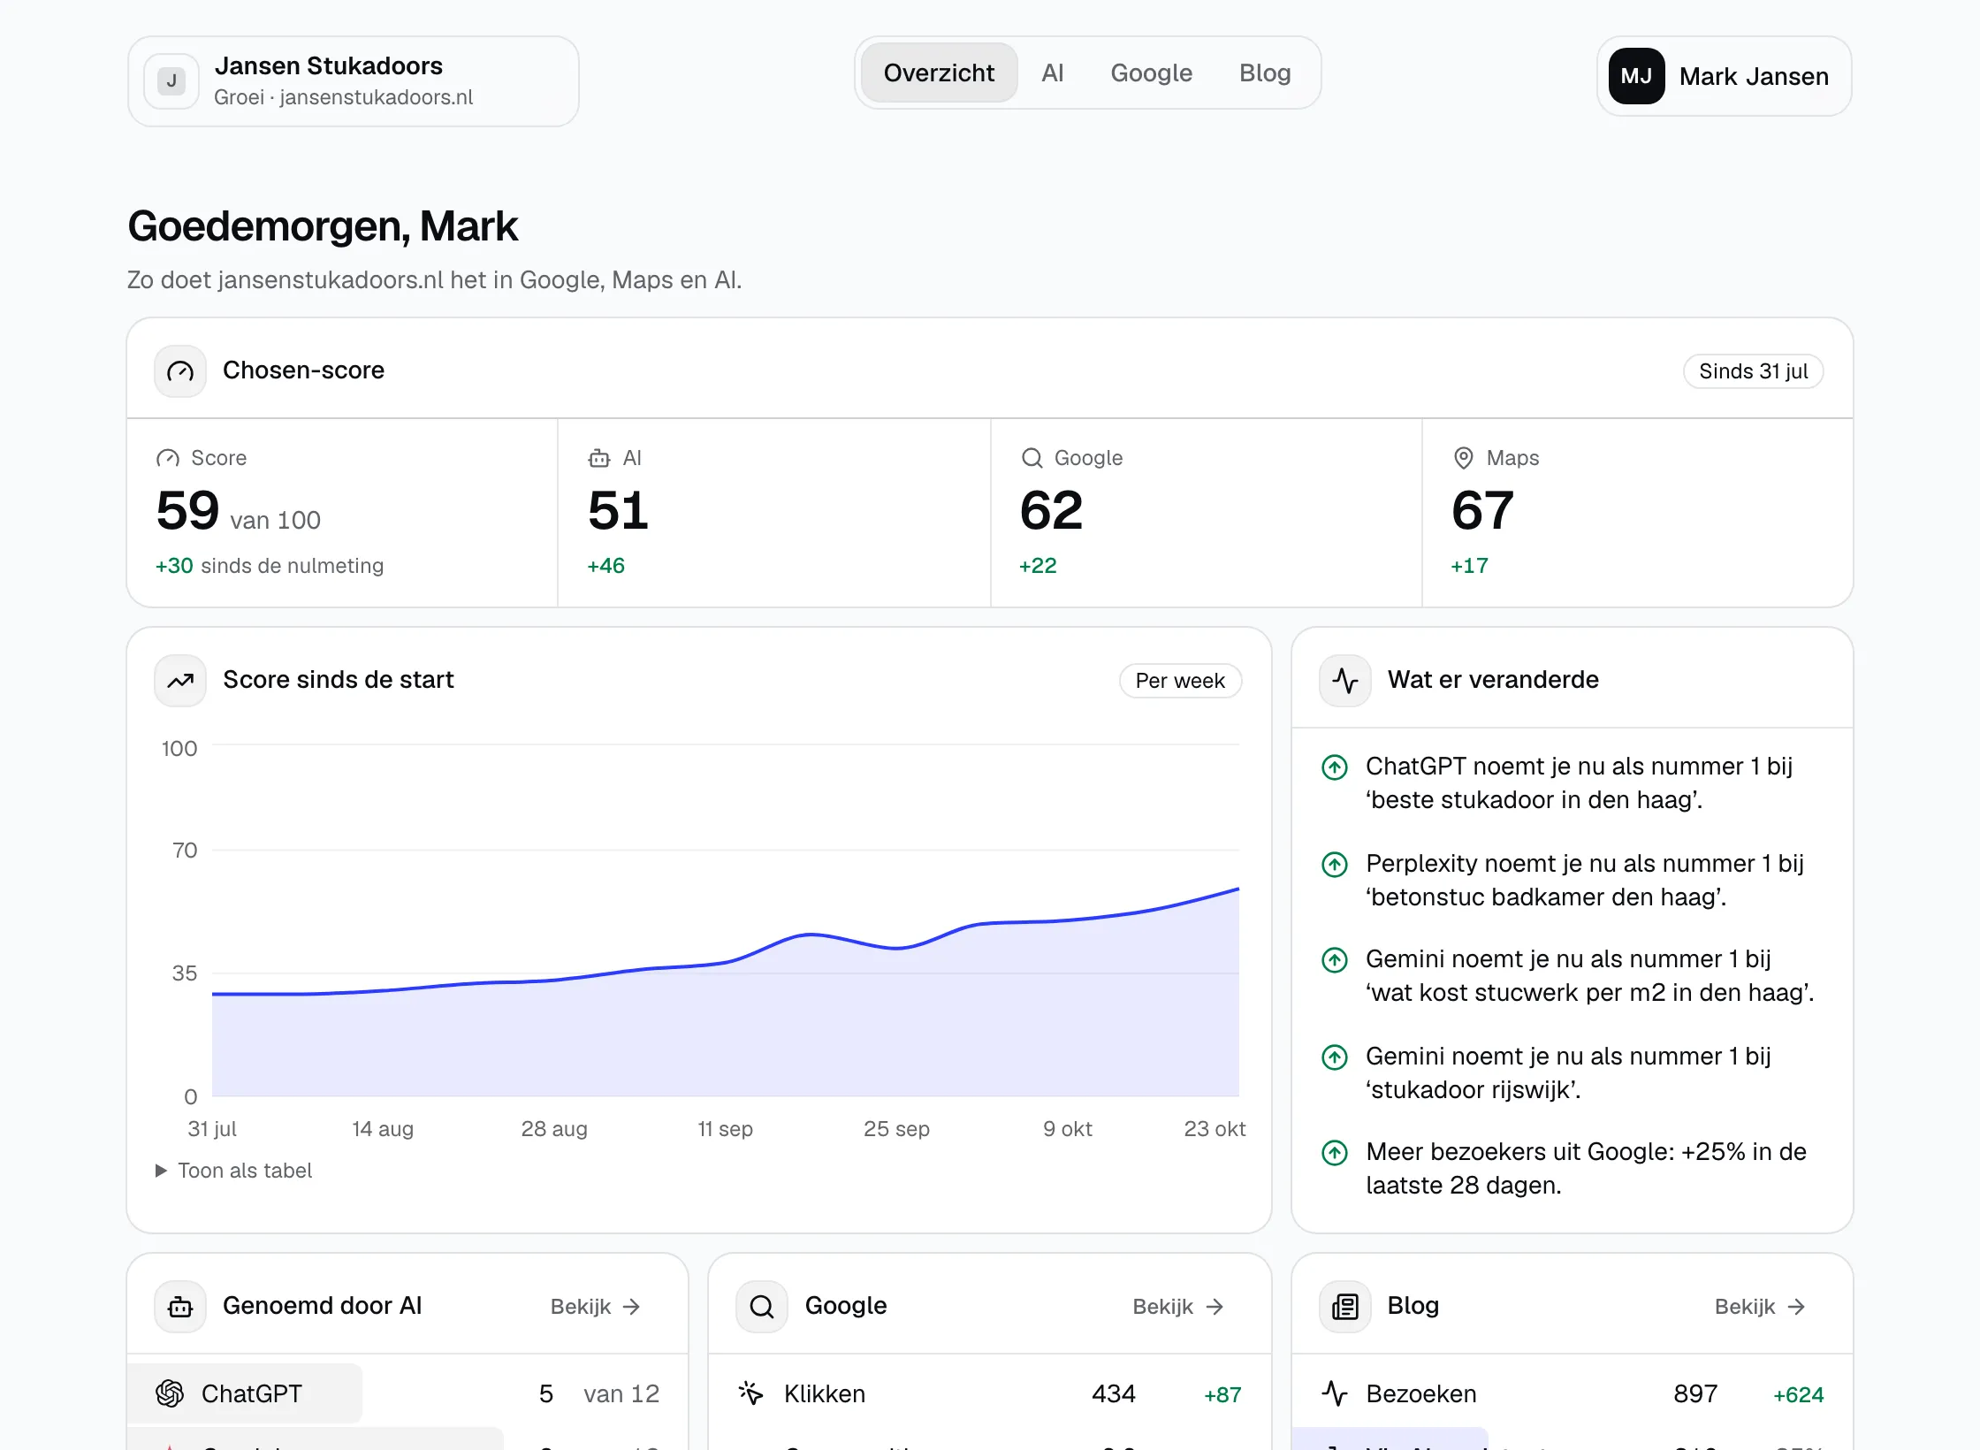
Task: Click the search icon beside Google score
Action: 1032,458
